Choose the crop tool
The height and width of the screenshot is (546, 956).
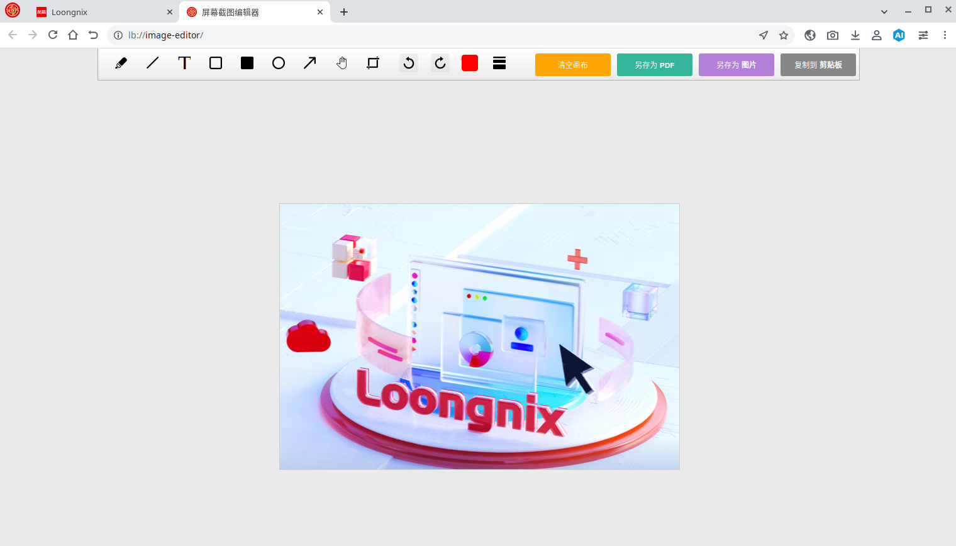pyautogui.click(x=373, y=63)
